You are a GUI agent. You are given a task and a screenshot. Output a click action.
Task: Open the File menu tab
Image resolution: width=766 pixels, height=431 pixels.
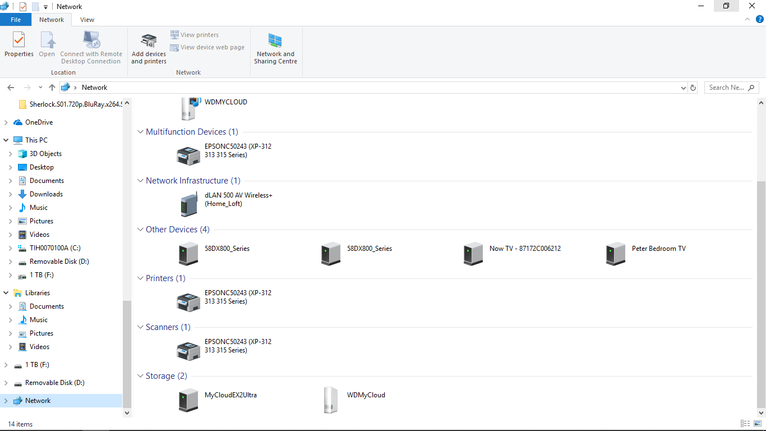(x=16, y=20)
